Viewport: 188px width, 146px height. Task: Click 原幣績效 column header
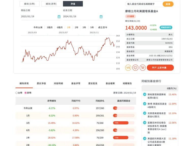click(x=52, y=101)
